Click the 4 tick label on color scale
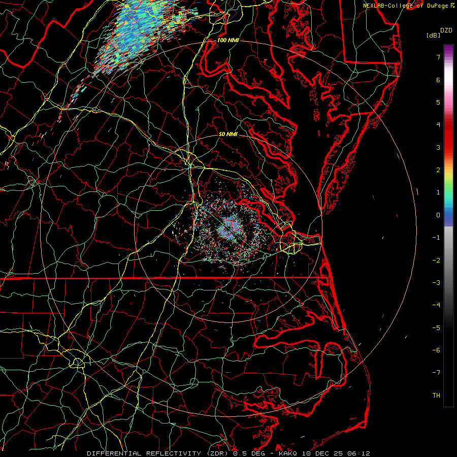Image resolution: width=457 pixels, height=457 pixels. (x=438, y=125)
